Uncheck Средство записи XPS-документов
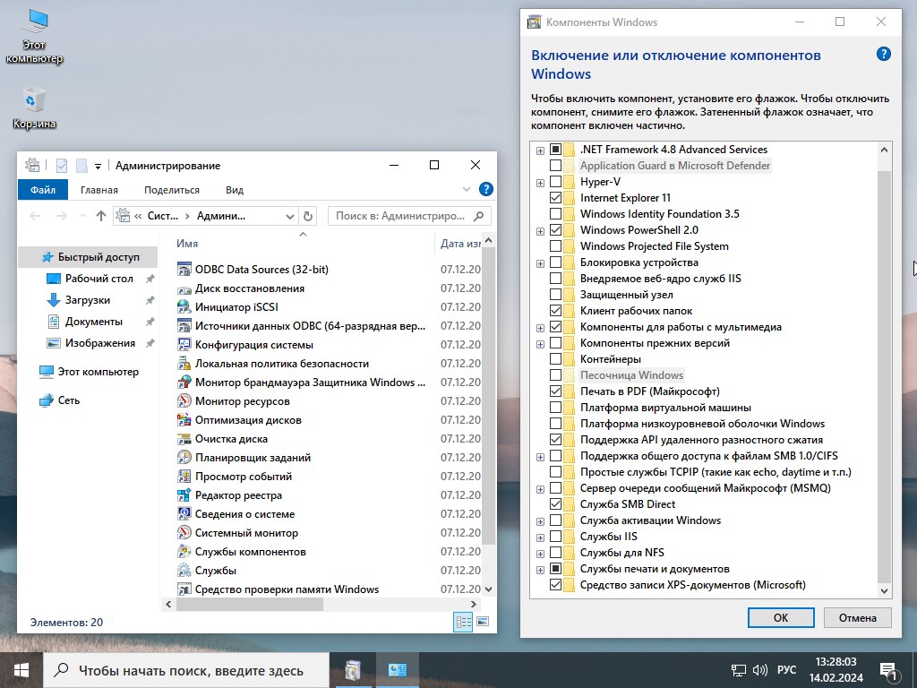Screen dimensions: 917x688 click(x=555, y=585)
